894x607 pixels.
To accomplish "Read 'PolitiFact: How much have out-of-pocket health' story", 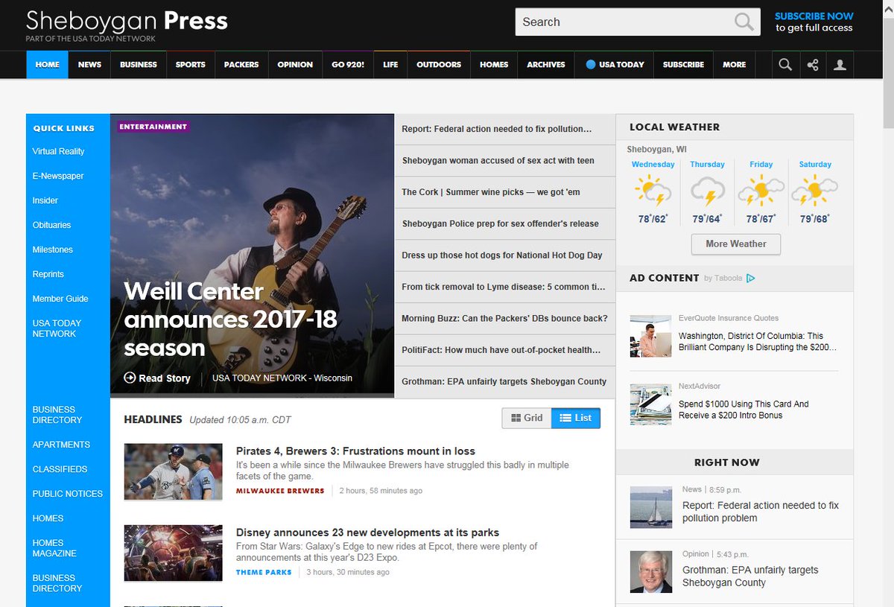I will click(501, 350).
